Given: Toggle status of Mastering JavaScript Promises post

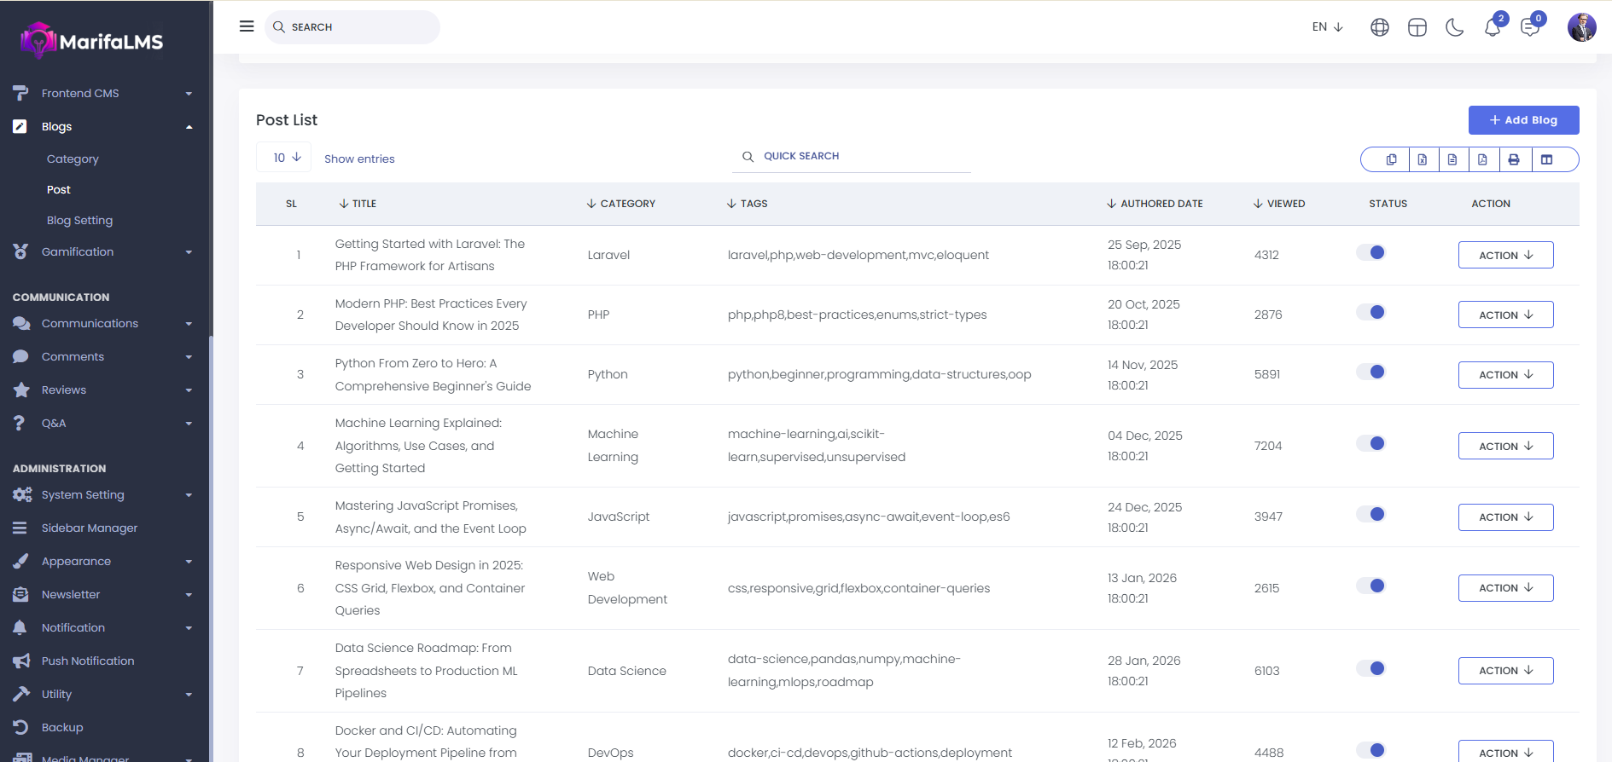Looking at the screenshot, I should (1370, 515).
